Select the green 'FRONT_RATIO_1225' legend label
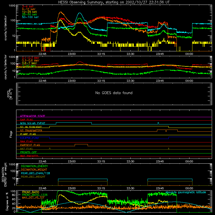This screenshot has height=215, width=215. [x=35, y=195]
